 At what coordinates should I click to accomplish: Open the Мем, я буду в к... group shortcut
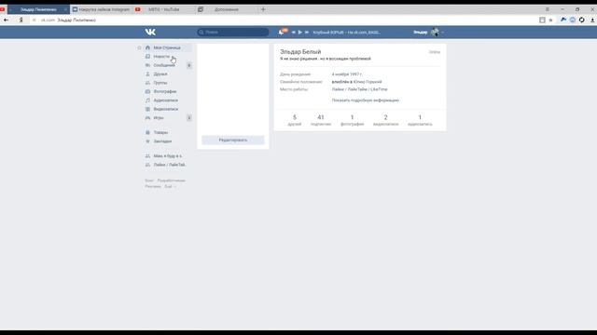[168, 156]
